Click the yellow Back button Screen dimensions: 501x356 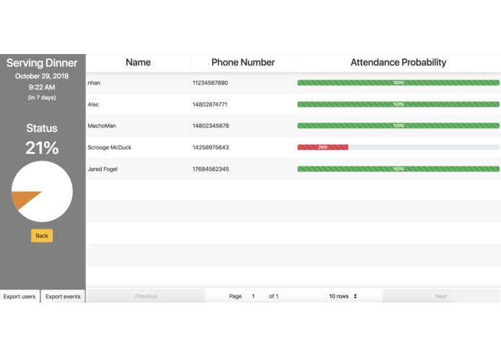pyautogui.click(x=42, y=236)
